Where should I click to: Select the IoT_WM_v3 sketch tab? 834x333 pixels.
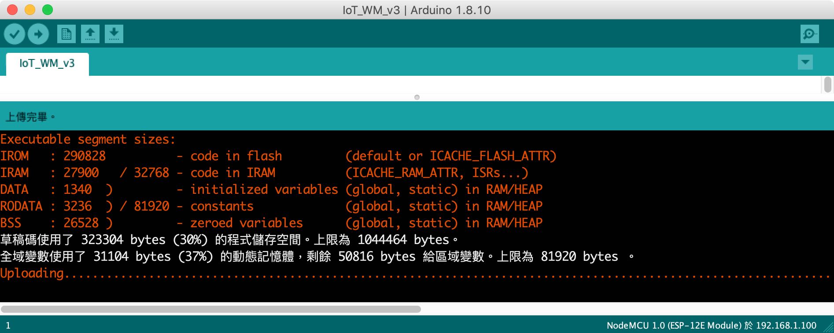47,64
